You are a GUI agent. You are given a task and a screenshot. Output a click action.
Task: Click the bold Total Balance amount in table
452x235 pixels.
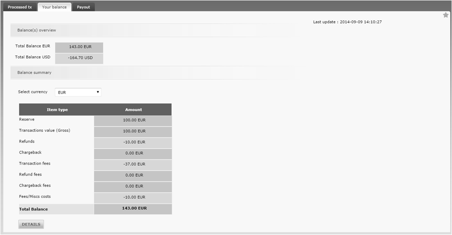point(134,208)
